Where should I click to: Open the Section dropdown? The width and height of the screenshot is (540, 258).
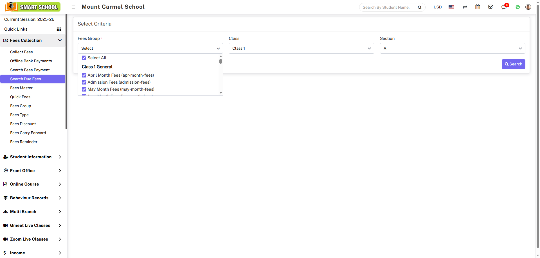coord(452,48)
